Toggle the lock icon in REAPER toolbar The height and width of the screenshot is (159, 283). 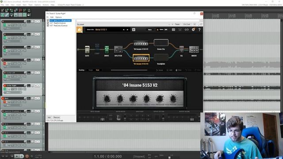(x=29, y=15)
